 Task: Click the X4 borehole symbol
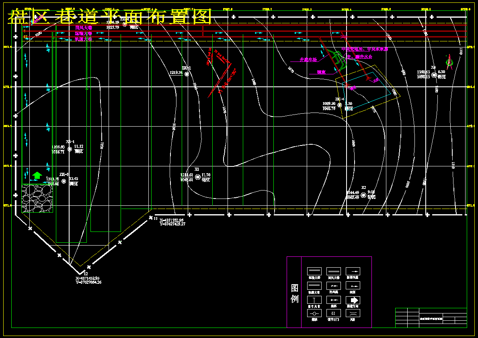(434, 75)
